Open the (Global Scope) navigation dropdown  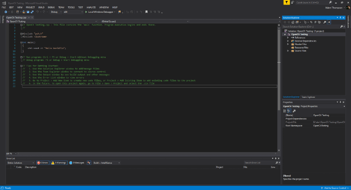pos(144,21)
